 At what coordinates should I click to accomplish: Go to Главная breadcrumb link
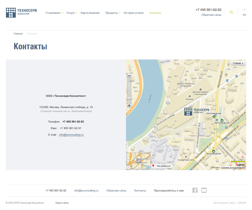18,34
